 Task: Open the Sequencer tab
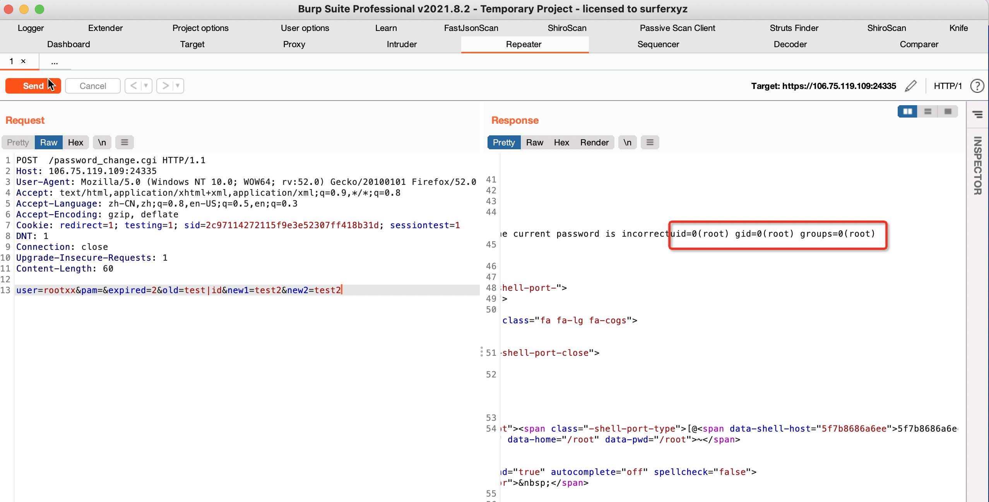658,44
